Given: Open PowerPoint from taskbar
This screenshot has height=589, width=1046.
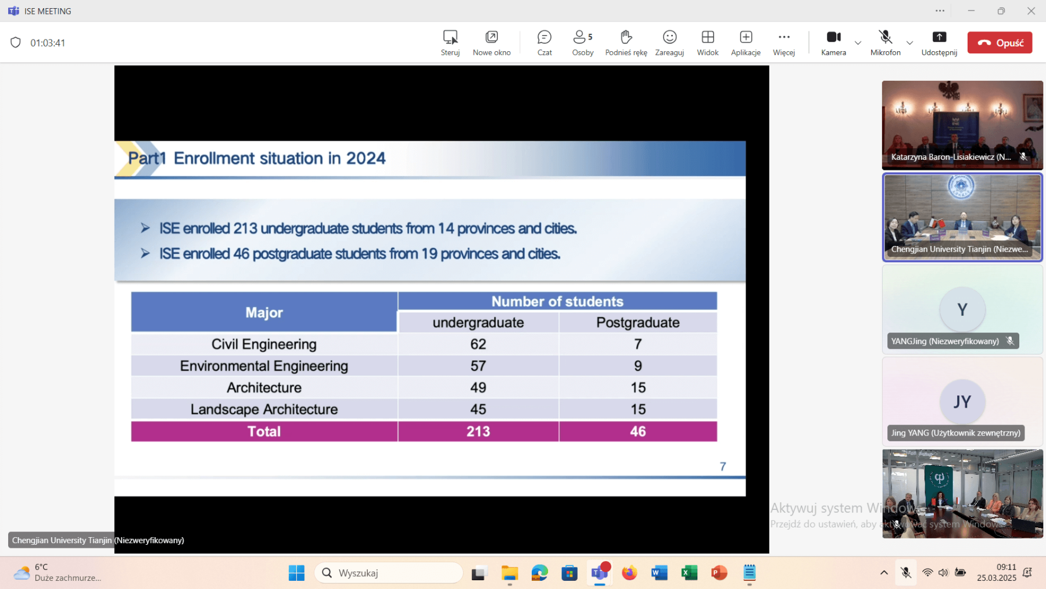Looking at the screenshot, I should (719, 573).
